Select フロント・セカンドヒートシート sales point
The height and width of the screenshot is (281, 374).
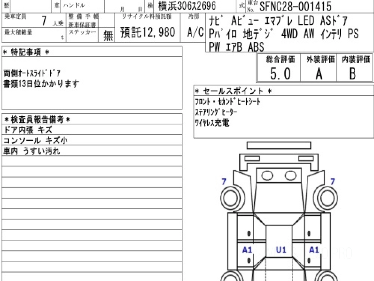(x=227, y=101)
